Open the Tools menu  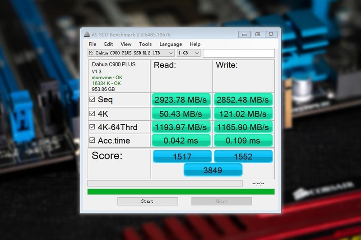click(x=145, y=44)
